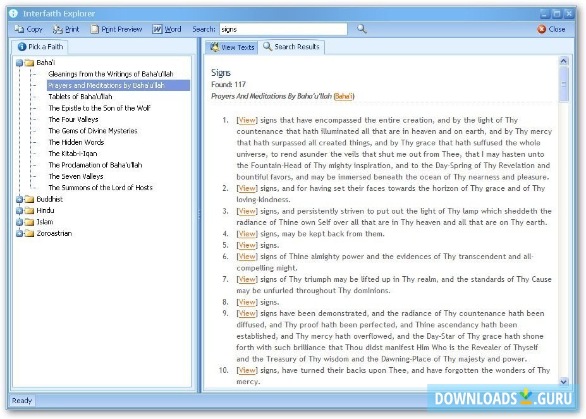The image size is (586, 419).
Task: Expand the Buddhist tree node
Action: click(20, 199)
